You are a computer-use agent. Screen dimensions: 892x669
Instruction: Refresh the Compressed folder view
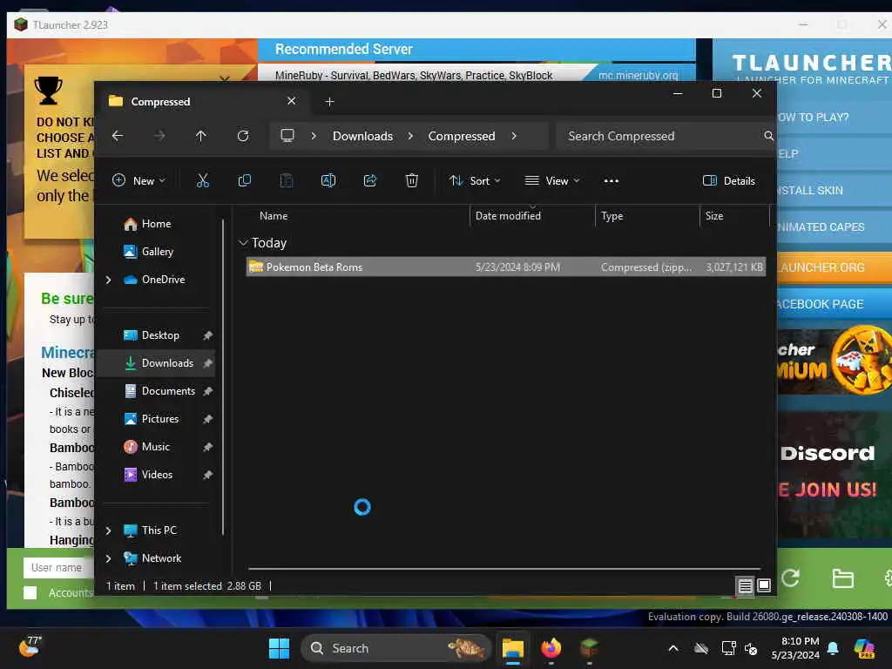point(243,136)
